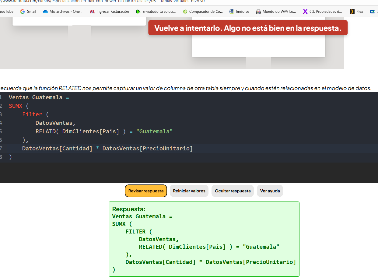Screen dimensions: 378x277
Task: Click the Comparador de Co... bookmark icon
Action: 185,12
